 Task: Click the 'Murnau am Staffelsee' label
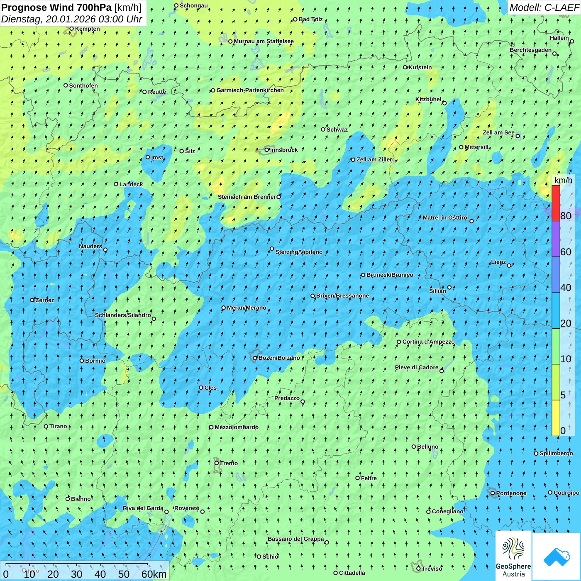coord(264,41)
